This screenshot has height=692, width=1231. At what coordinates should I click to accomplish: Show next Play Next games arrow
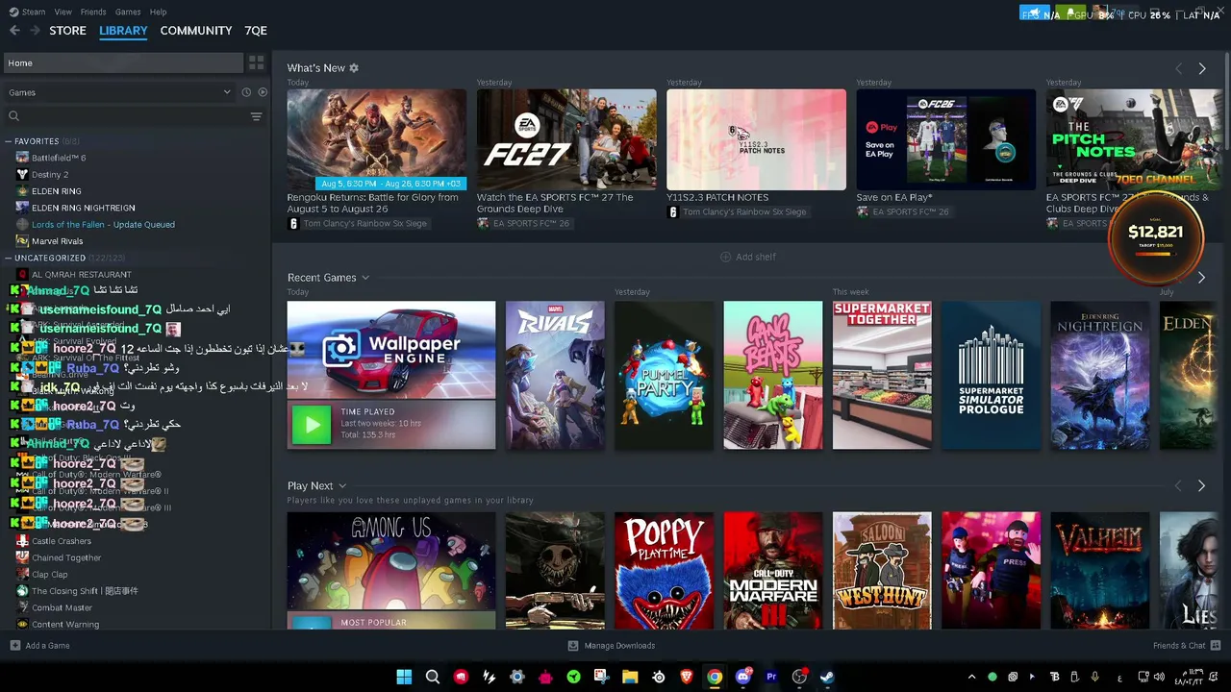point(1201,486)
